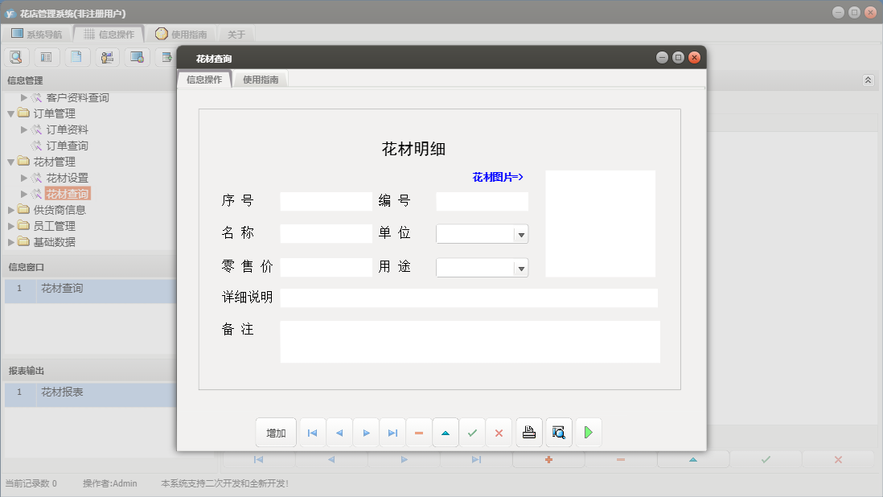Open print preview with magnifier icon

point(558,432)
